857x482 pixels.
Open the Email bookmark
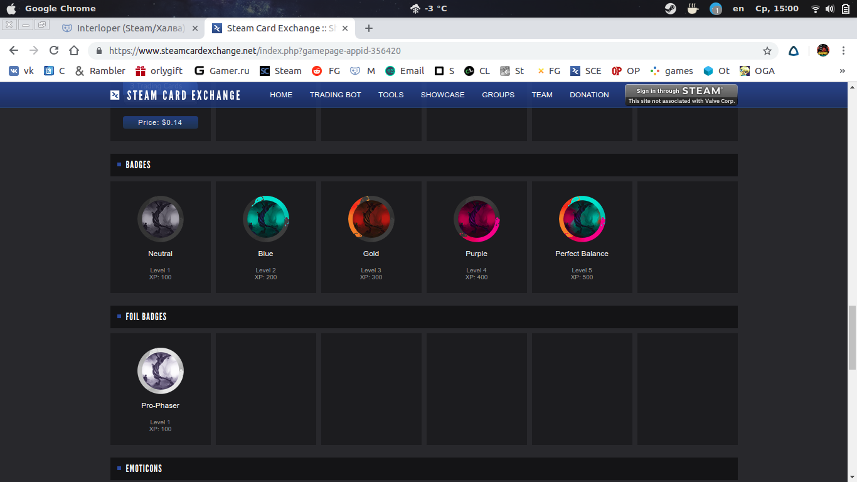(405, 71)
